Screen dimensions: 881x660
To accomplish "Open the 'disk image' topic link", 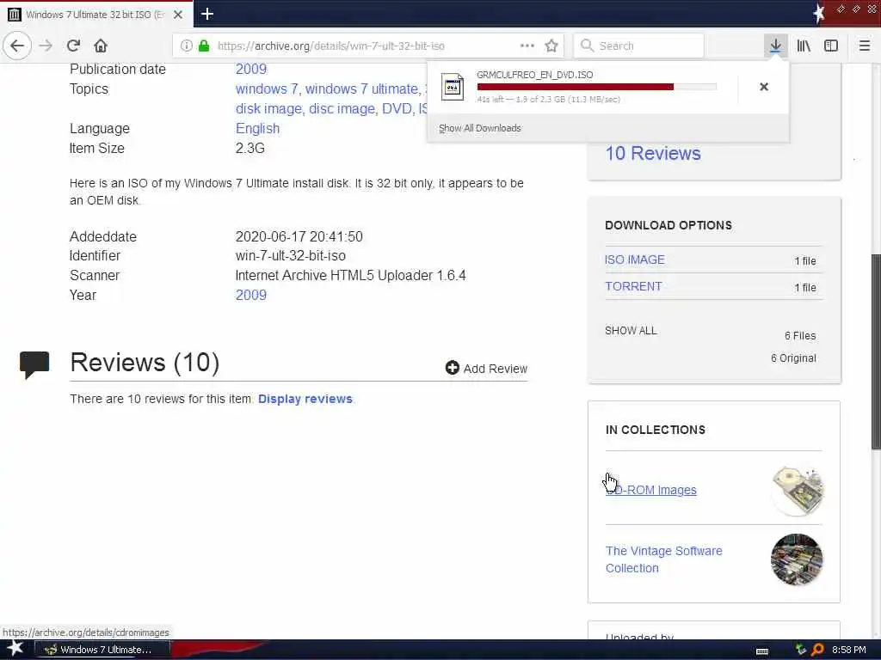I will click(268, 108).
